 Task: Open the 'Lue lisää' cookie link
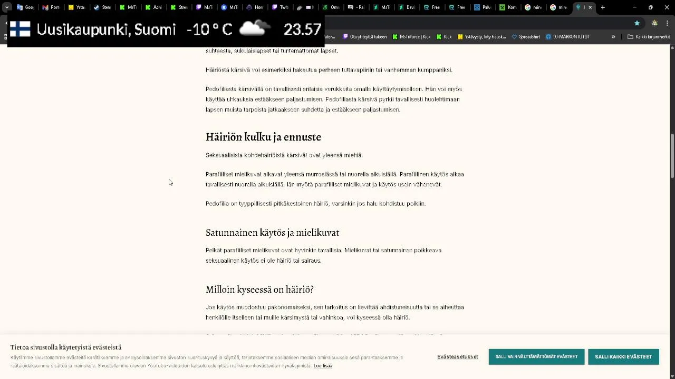coord(323,365)
